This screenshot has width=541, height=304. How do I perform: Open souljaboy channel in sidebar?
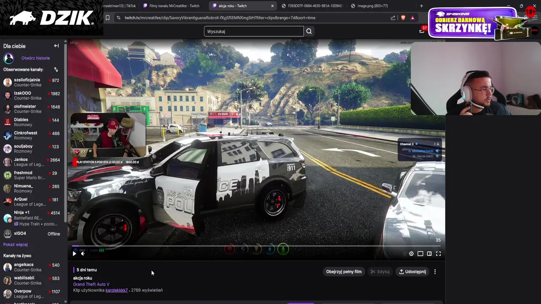(x=32, y=149)
